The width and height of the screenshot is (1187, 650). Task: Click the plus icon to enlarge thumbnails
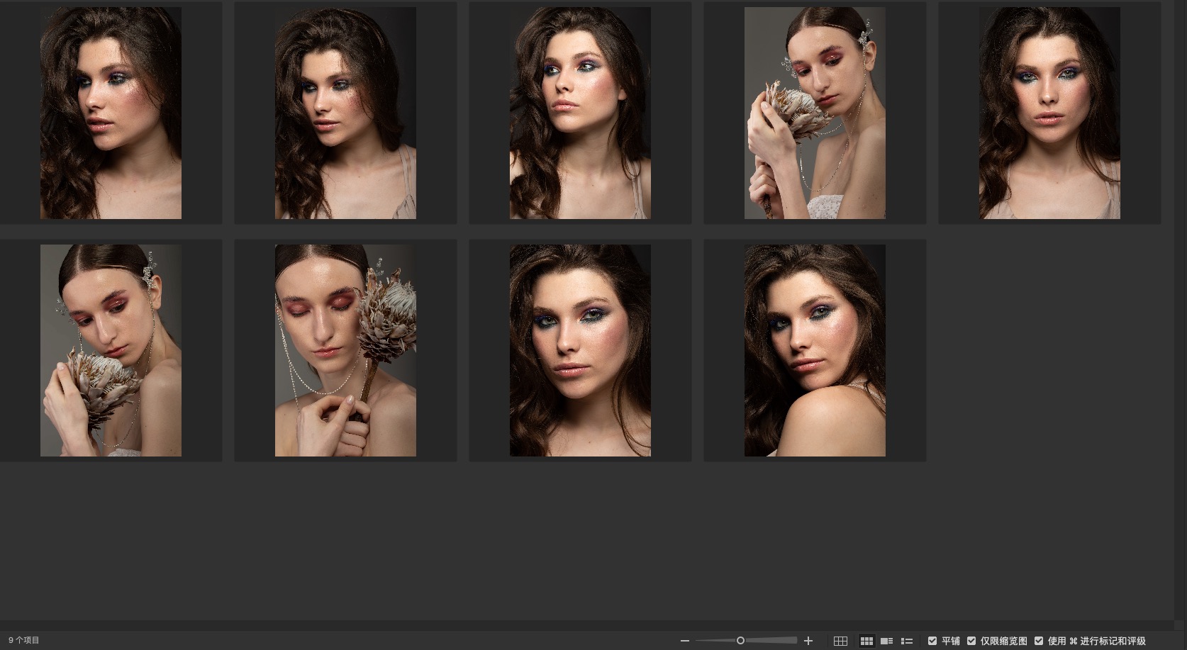pyautogui.click(x=808, y=641)
